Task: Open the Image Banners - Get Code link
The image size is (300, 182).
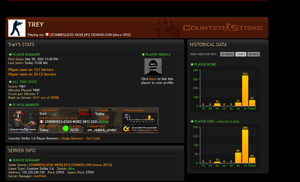Action: (x=81, y=138)
